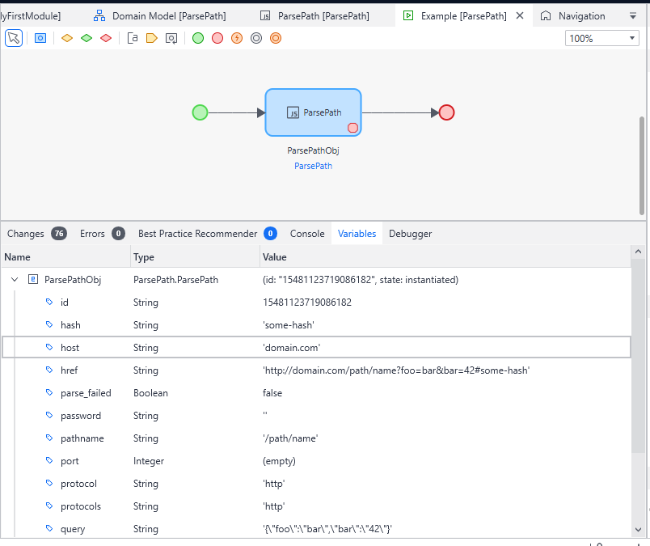Screen dimensions: 650x546
Task: Click the green start event on canvas
Action: click(x=200, y=112)
